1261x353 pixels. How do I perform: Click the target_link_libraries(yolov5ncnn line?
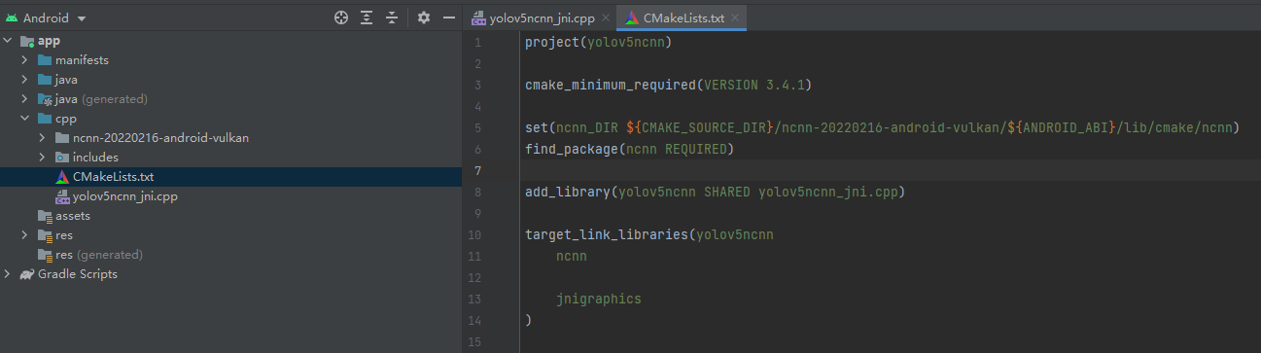coord(648,235)
